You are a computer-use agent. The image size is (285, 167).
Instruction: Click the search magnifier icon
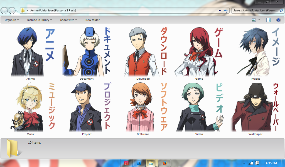click(281, 11)
